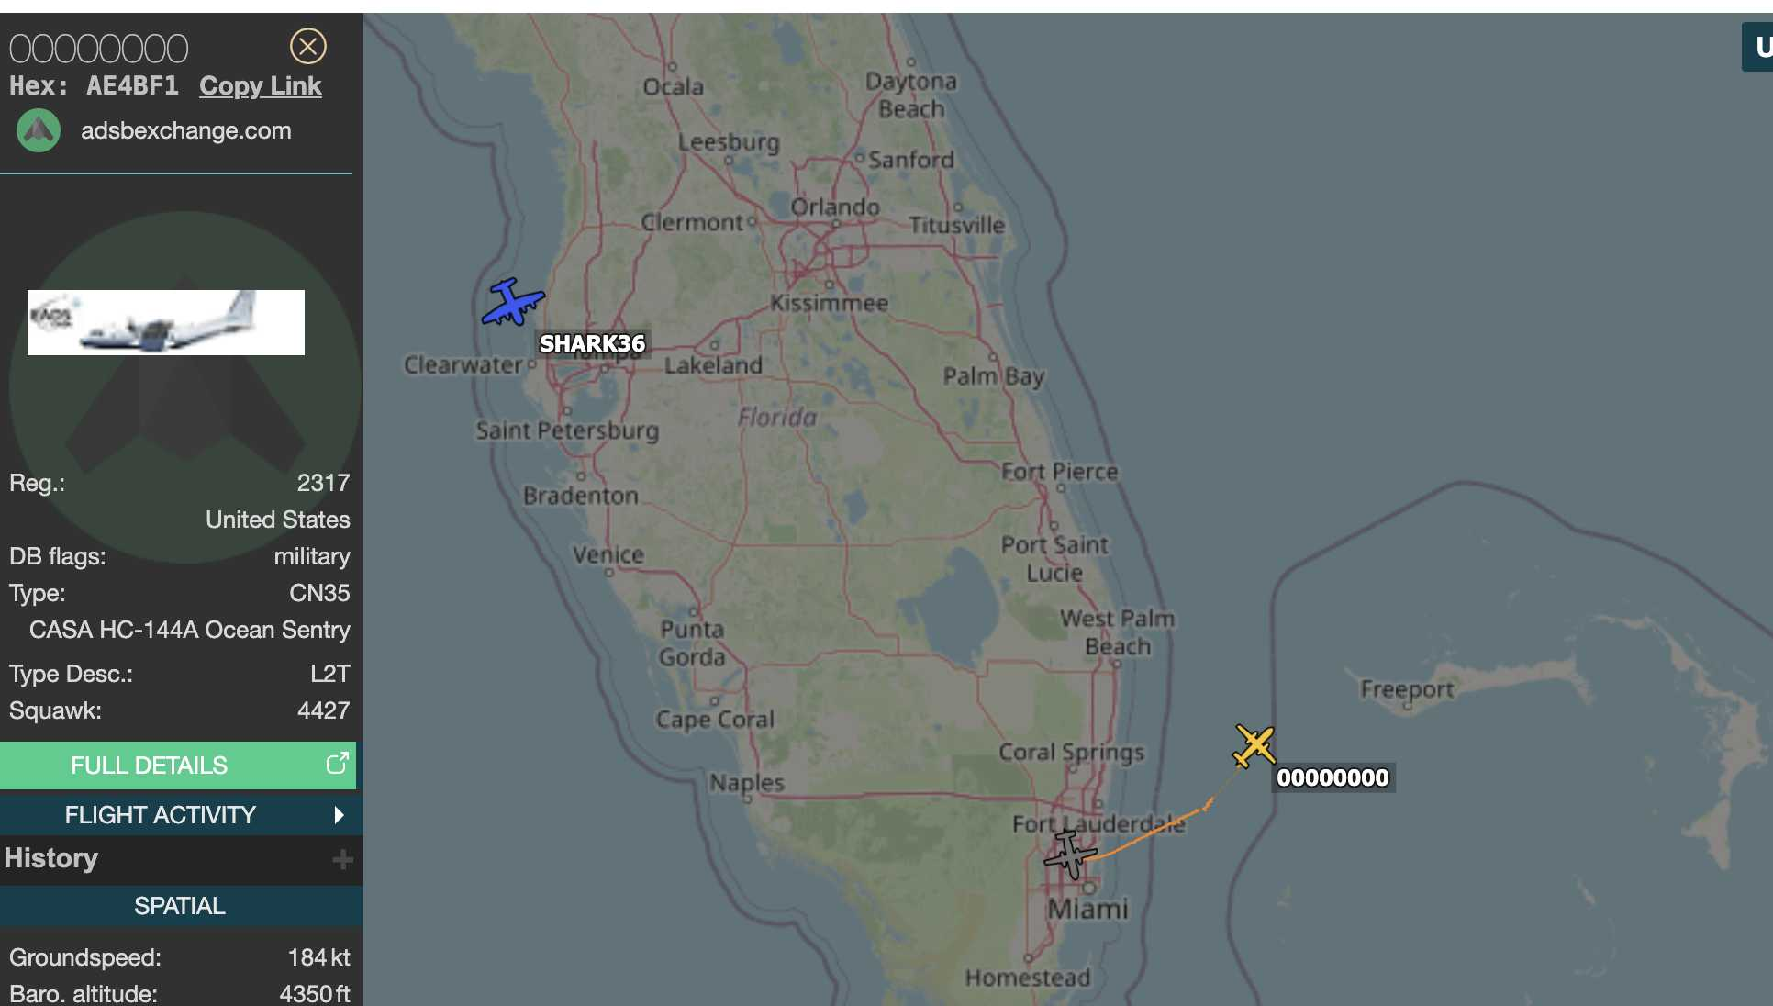This screenshot has width=1773, height=1006.
Task: Close the aircraft info panel
Action: (308, 45)
